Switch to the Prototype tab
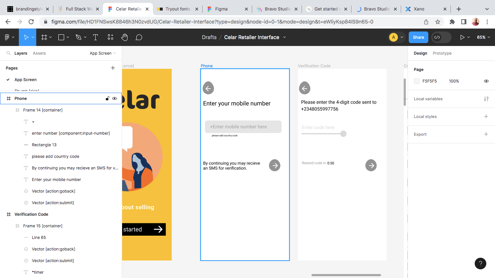The width and height of the screenshot is (495, 278). coord(442,53)
